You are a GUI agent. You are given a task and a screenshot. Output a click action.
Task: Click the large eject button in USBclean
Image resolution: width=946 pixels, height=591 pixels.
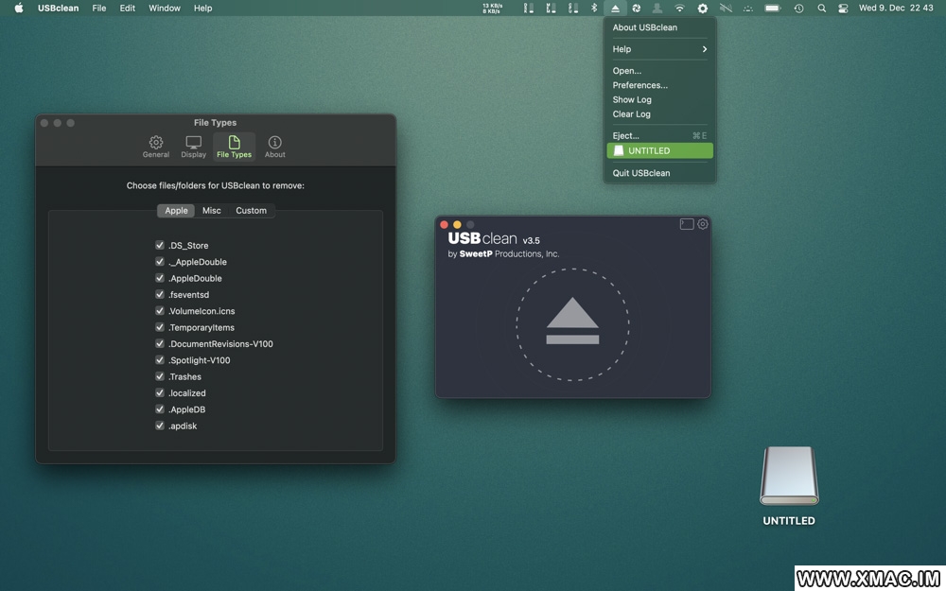pos(572,323)
